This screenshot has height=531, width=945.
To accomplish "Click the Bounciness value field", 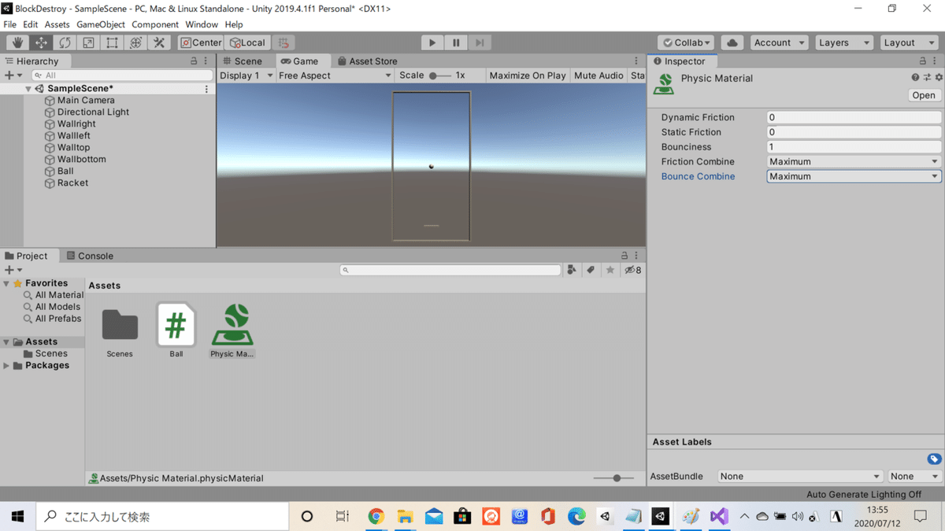I will pyautogui.click(x=854, y=147).
